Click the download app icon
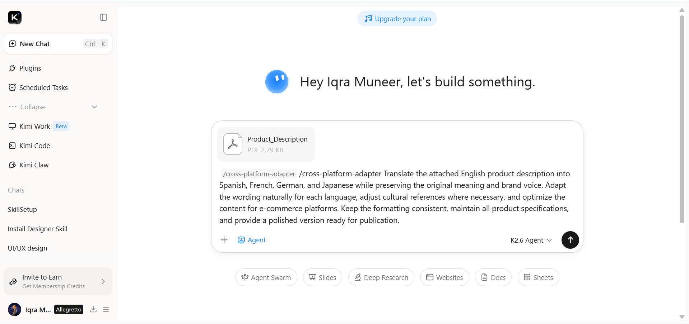 [93, 309]
